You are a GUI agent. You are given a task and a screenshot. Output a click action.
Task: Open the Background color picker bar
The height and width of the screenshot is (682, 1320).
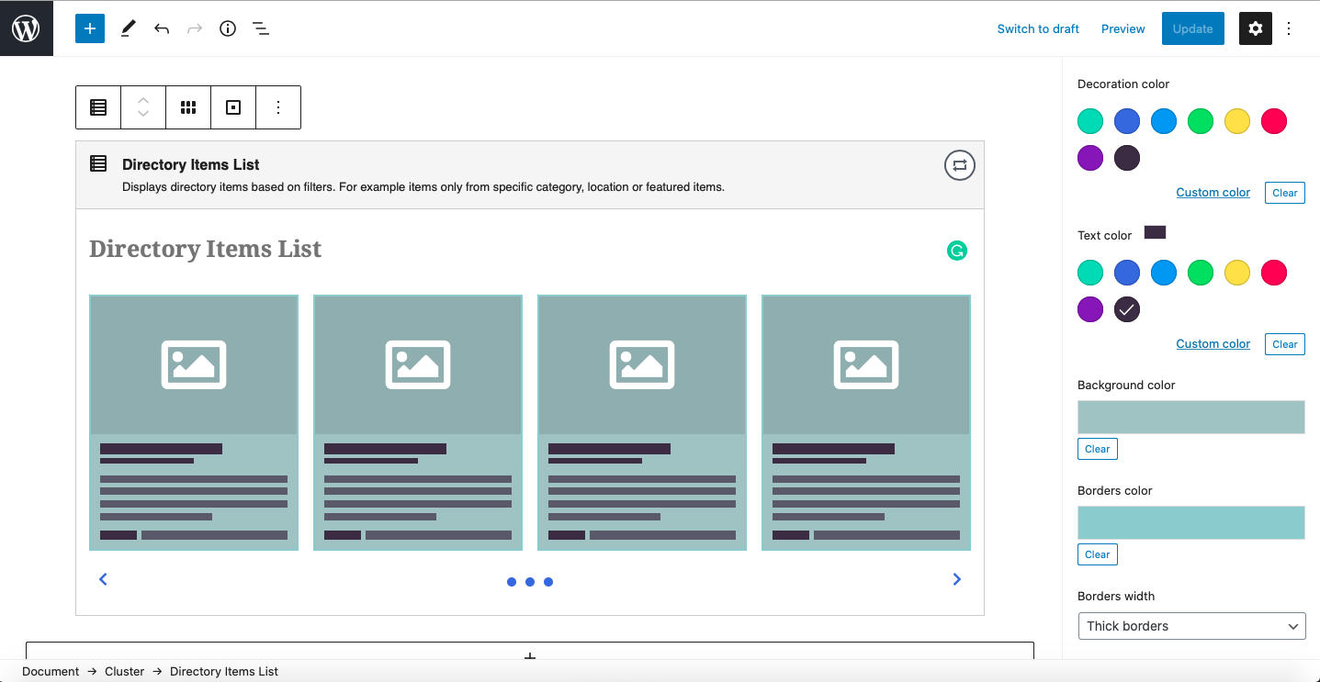click(x=1191, y=417)
